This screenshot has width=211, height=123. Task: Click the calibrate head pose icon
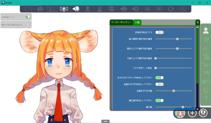click(x=100, y=9)
